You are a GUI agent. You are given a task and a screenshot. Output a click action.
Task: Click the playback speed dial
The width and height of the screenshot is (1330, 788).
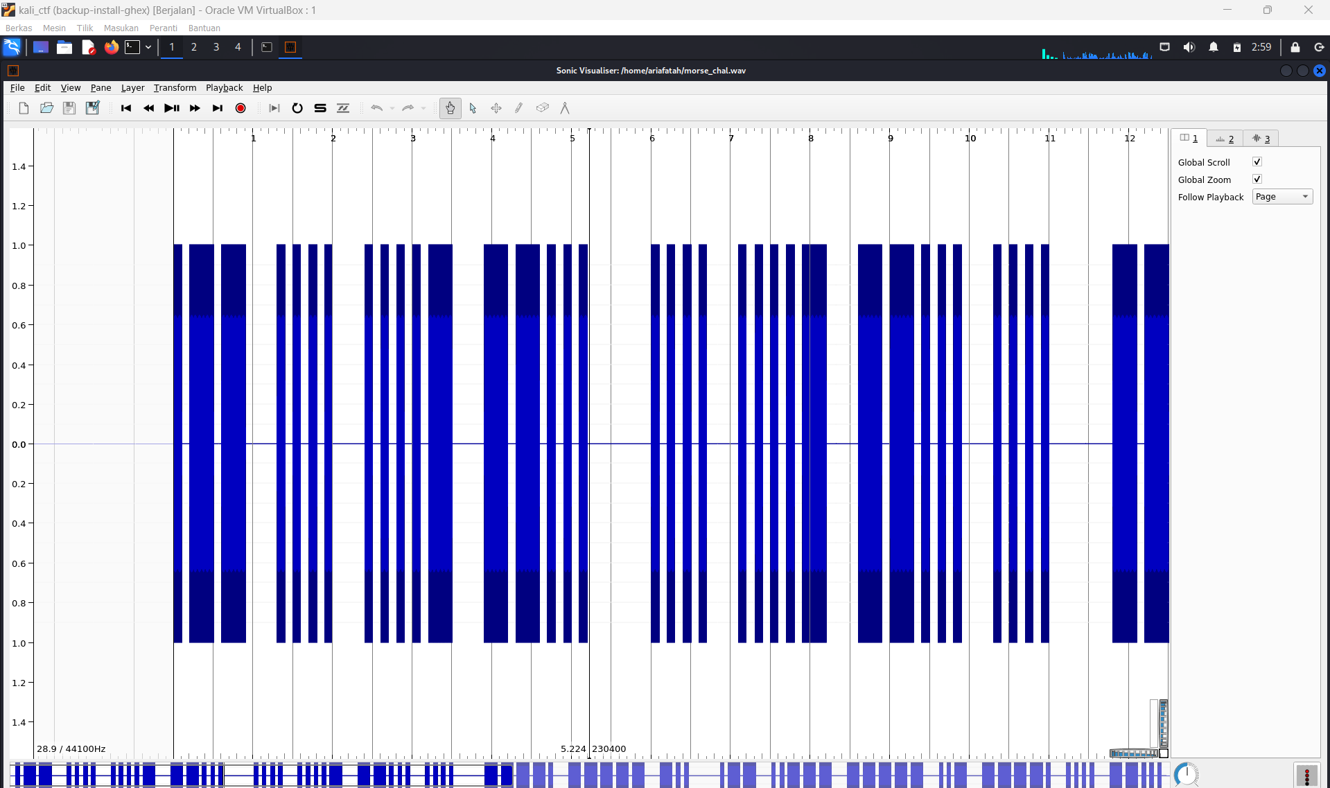1186,774
